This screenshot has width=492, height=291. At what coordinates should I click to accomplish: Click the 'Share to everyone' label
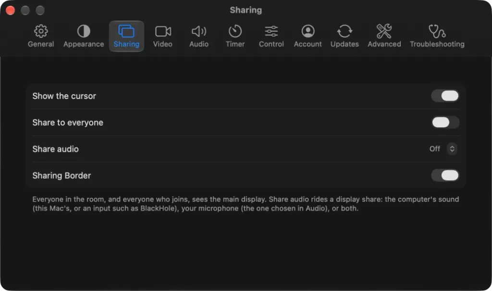[x=68, y=122]
